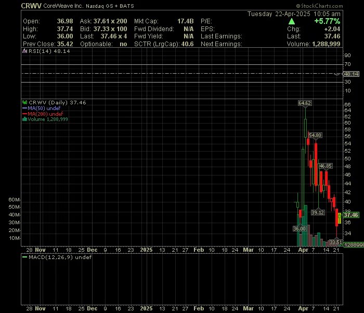Click the MA(200) undef legend text
This screenshot has width=364, height=313.
(x=45, y=114)
